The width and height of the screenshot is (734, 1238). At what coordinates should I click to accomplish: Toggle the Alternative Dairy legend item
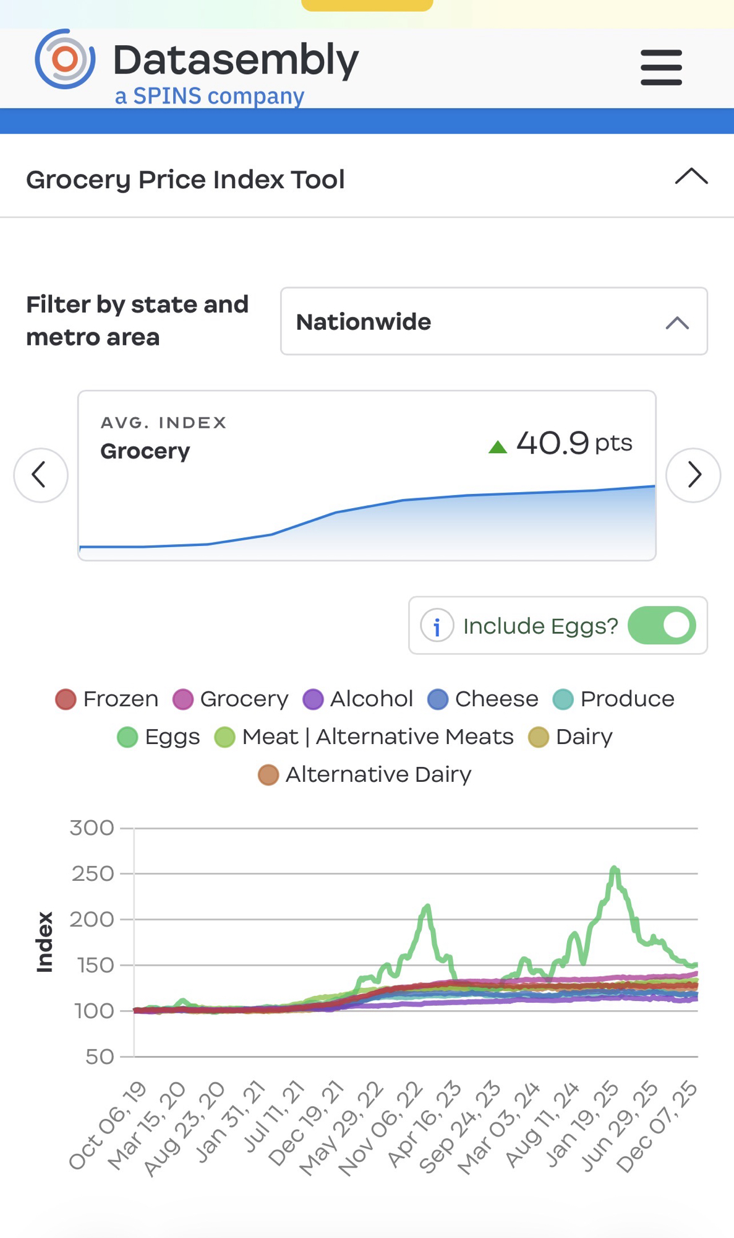pos(365,775)
